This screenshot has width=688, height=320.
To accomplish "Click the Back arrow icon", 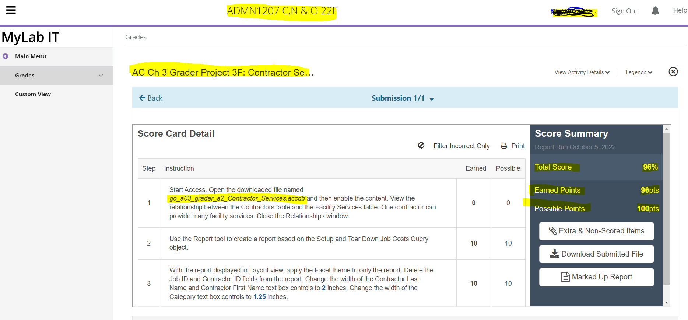I will [142, 98].
